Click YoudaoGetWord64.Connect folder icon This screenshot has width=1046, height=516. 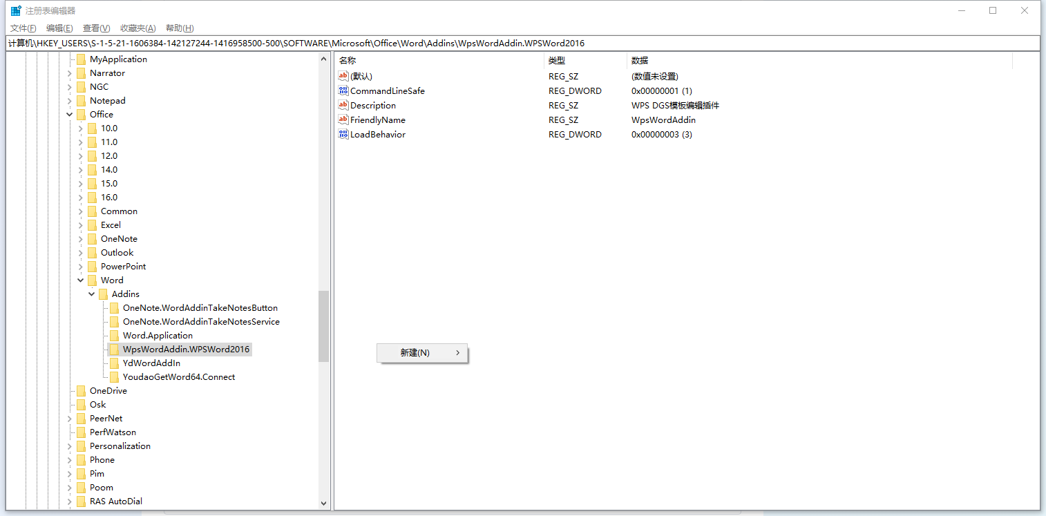pos(115,377)
